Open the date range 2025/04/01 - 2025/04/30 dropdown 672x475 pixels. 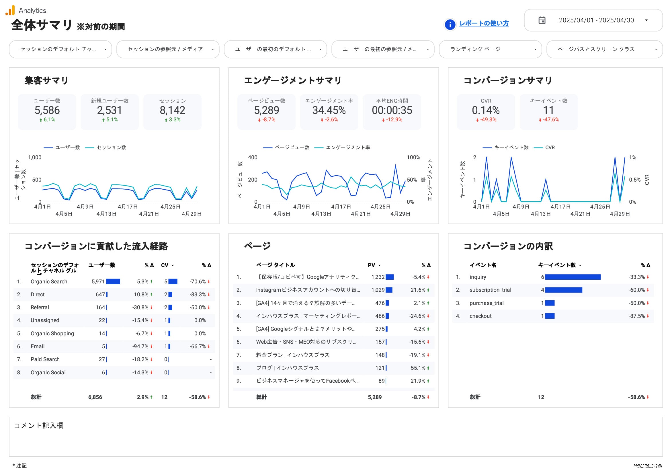tap(593, 20)
